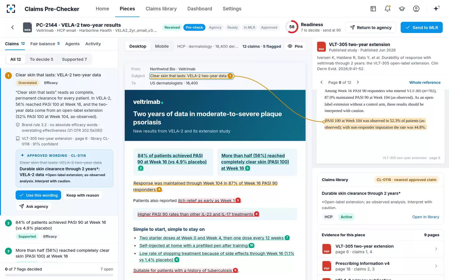Click Open in library link
The width and height of the screenshot is (449, 280).
click(x=426, y=217)
